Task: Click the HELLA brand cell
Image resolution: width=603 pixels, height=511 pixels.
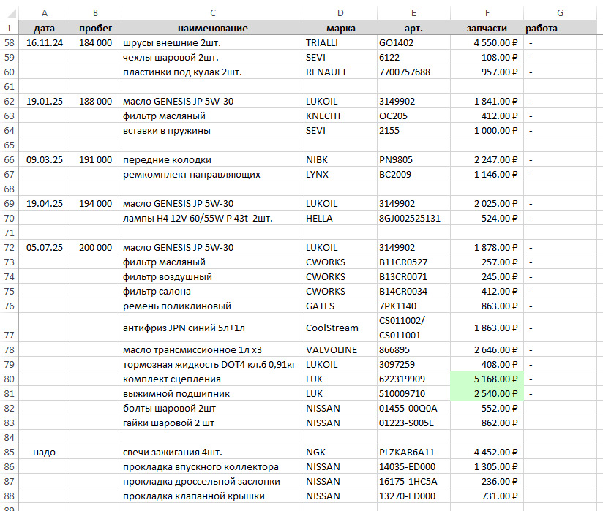Action: (340, 218)
